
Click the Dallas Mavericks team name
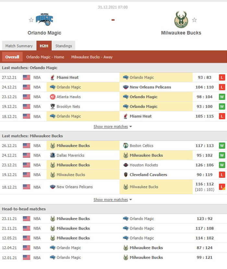pos(70,155)
